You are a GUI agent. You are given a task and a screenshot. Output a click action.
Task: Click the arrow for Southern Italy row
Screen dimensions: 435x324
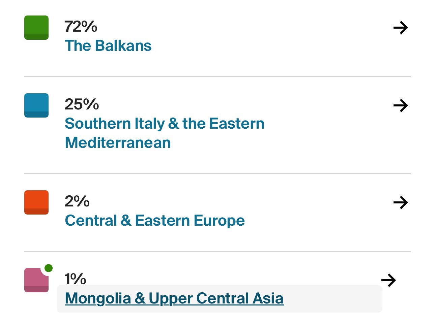click(401, 105)
